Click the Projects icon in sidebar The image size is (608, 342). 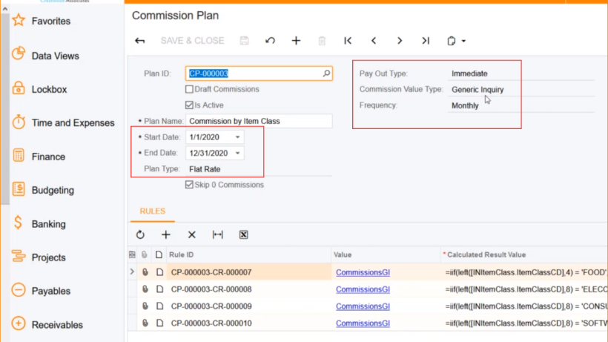click(x=19, y=256)
